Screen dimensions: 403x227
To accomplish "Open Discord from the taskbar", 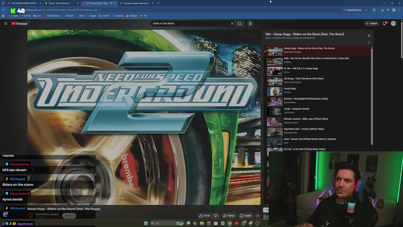I will (251, 223).
